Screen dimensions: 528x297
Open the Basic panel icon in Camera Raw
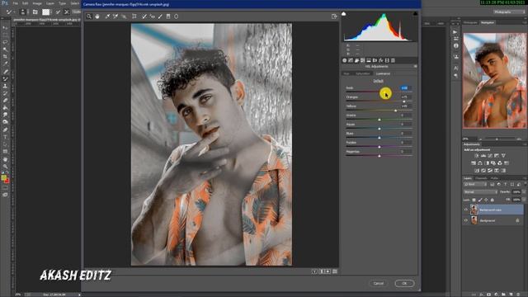click(345, 60)
